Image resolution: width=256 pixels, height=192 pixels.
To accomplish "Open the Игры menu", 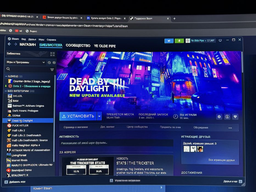I will pyautogui.click(x=41, y=39).
